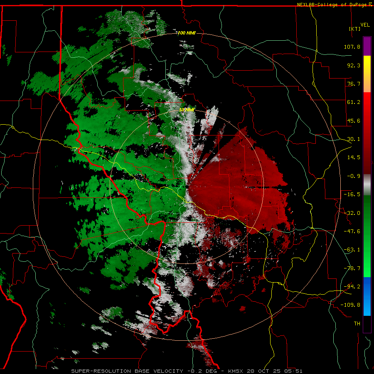
Task: Click the 92.3 velocity scale value
Action: tap(354, 65)
